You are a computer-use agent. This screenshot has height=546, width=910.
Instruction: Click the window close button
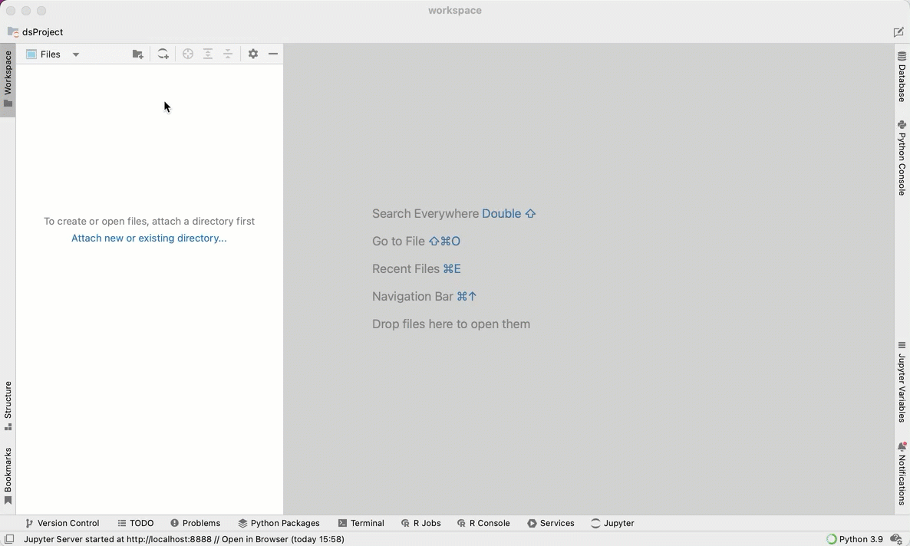click(11, 11)
